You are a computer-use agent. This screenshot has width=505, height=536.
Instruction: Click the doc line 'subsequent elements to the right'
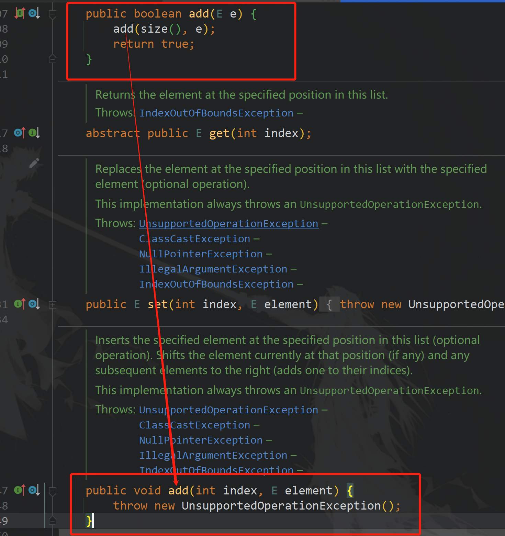183,370
